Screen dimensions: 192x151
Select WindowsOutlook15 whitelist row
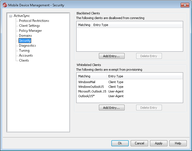point(91,87)
